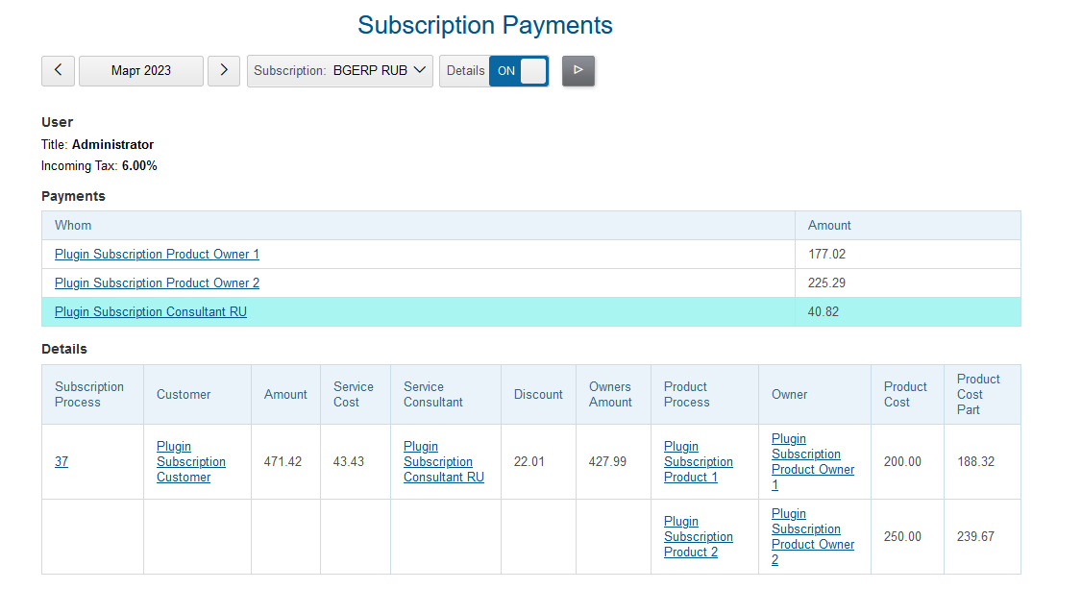Open Plugin Subscription Product 1

coord(698,461)
